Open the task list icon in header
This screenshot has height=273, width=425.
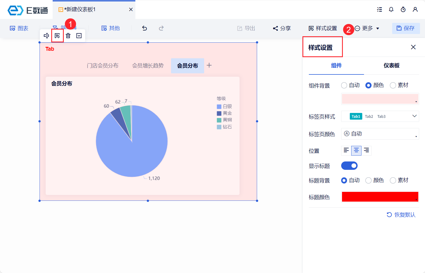[379, 9]
